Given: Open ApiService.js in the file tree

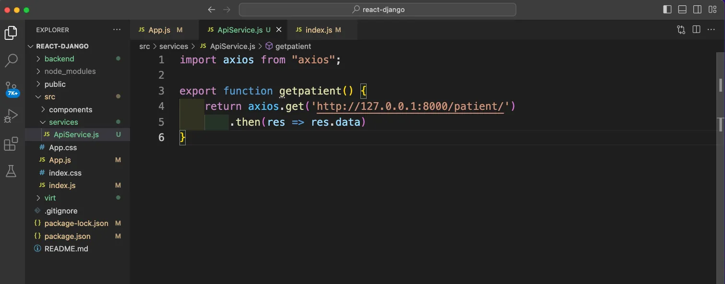Looking at the screenshot, I should point(77,134).
